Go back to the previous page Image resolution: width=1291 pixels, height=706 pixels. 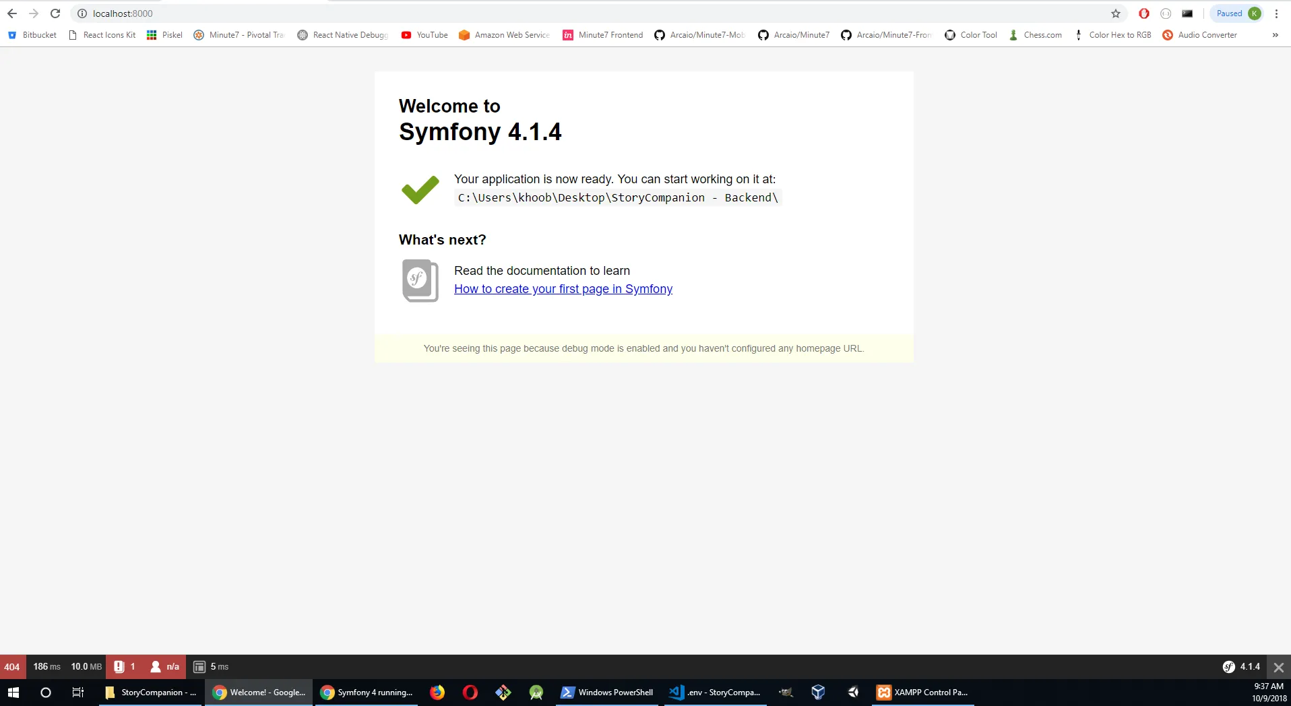[12, 13]
